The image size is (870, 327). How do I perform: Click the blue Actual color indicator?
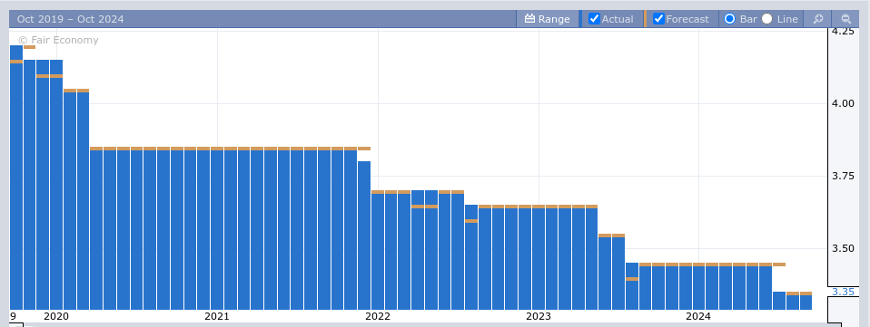(581, 19)
